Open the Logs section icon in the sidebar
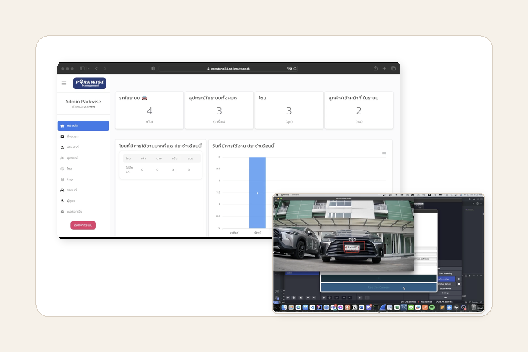This screenshot has height=352, width=528. tap(62, 179)
